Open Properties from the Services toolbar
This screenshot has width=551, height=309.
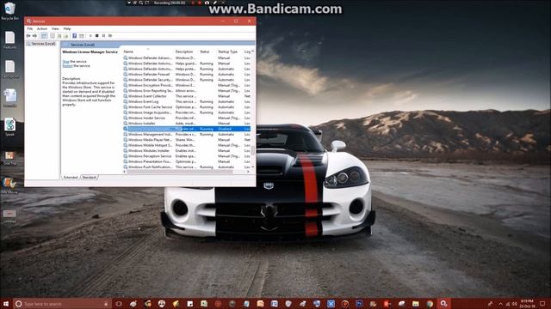click(x=53, y=36)
